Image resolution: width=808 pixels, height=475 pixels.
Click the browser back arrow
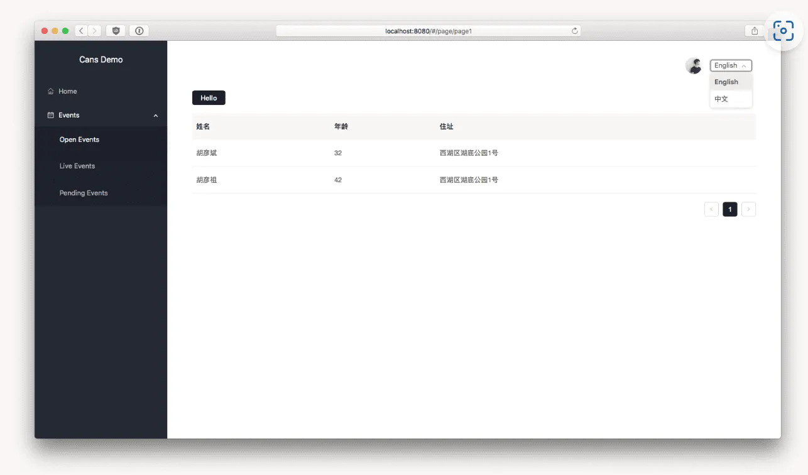pos(82,31)
